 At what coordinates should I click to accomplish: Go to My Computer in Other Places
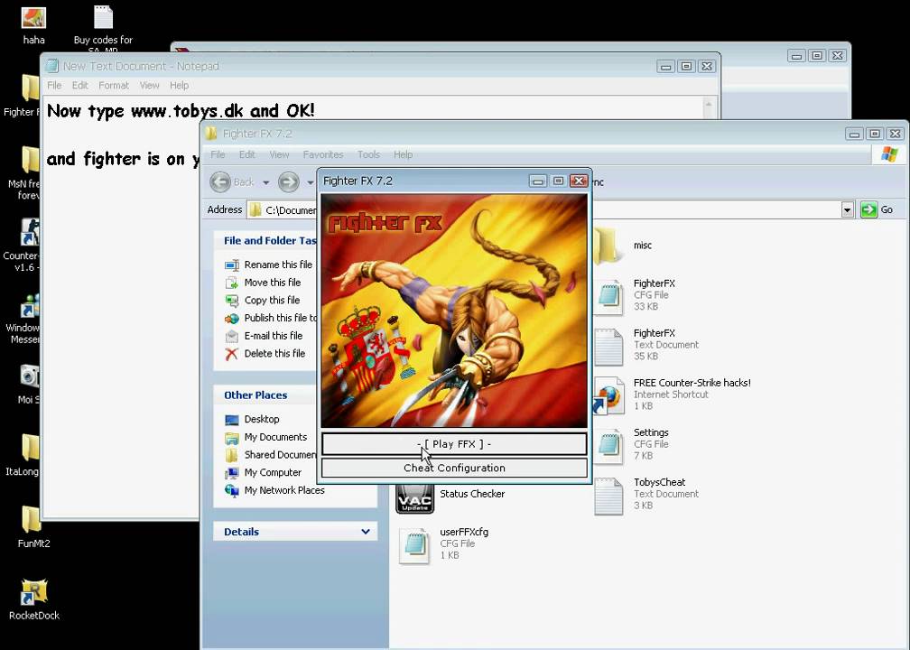(x=273, y=472)
